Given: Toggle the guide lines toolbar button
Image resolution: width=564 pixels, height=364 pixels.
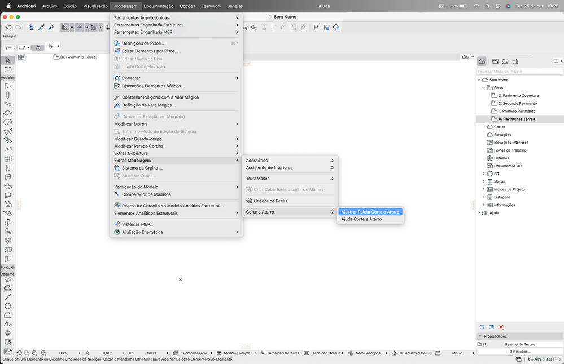Looking at the screenshot, I should pos(65,27).
